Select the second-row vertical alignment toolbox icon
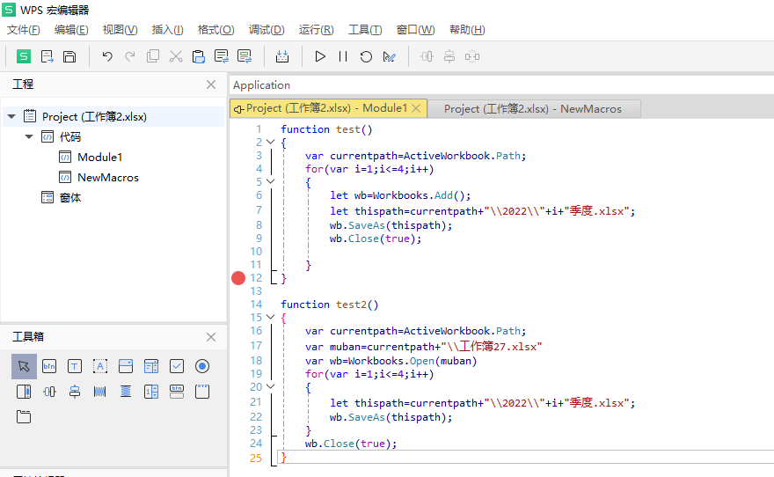Screen dimensions: 774x477 pos(75,392)
